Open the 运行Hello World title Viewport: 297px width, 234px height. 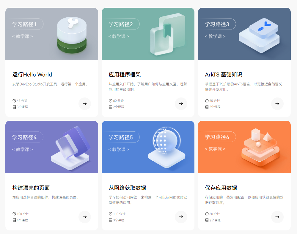click(32, 75)
